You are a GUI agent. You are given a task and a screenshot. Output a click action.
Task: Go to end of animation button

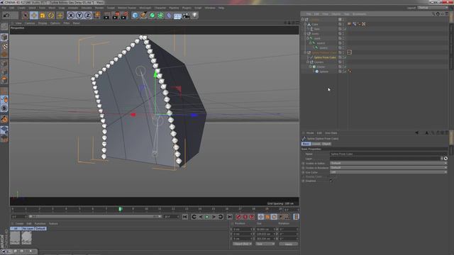pos(230,217)
